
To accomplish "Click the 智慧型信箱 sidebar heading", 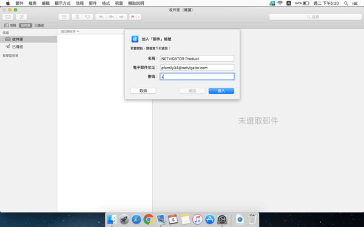I will (10, 55).
